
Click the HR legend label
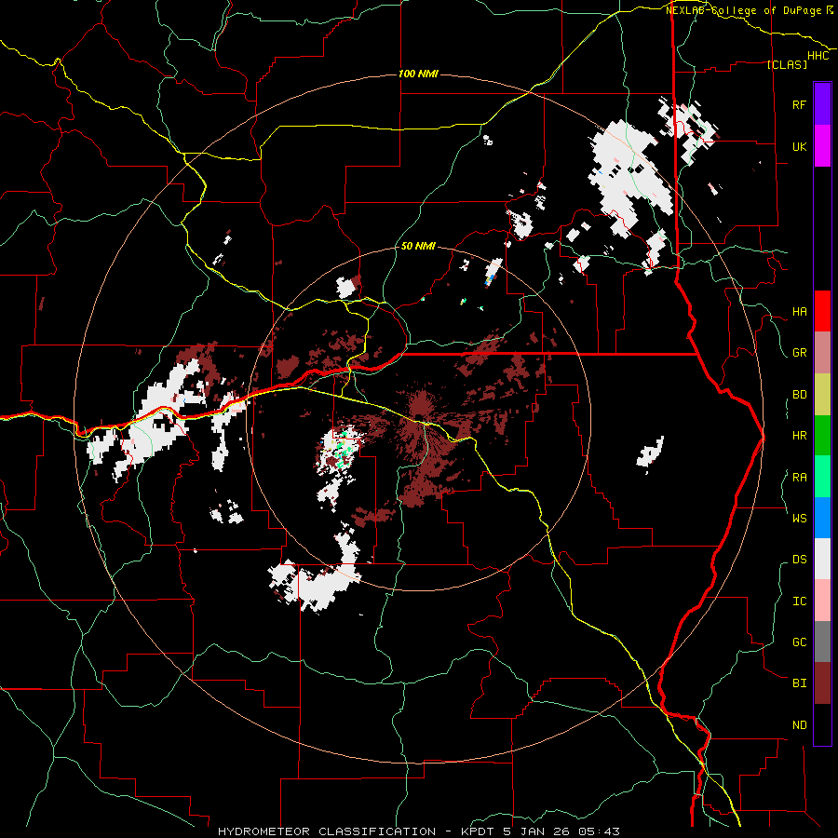pos(799,436)
